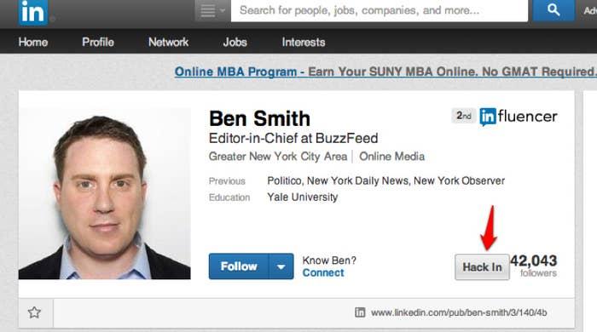Go to the Network menu

click(168, 42)
